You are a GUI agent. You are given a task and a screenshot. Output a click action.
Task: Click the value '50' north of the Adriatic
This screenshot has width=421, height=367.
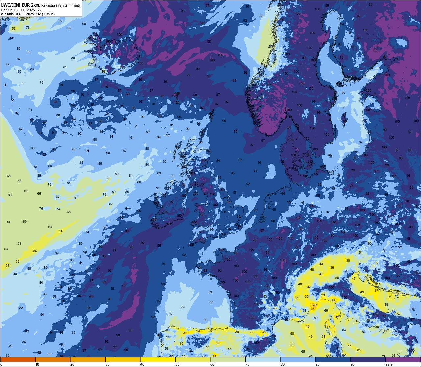click(x=337, y=278)
